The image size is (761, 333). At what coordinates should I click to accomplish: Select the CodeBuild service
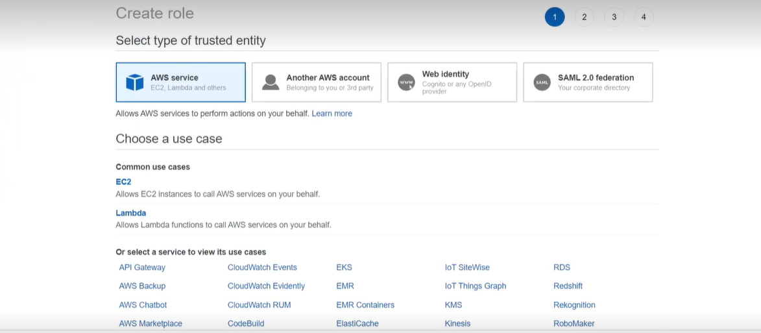click(x=246, y=323)
